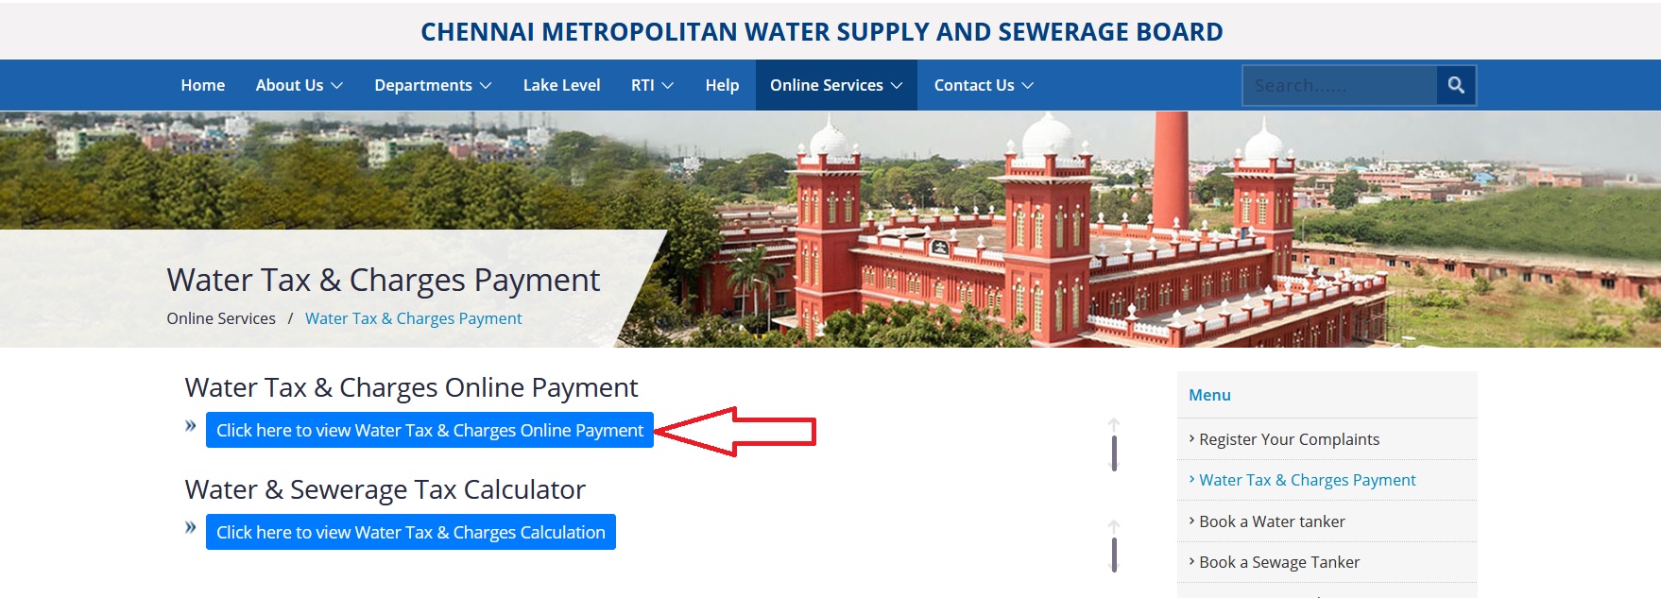Click the search magnifier icon button
Image resolution: width=1661 pixels, height=598 pixels.
coord(1456,85)
